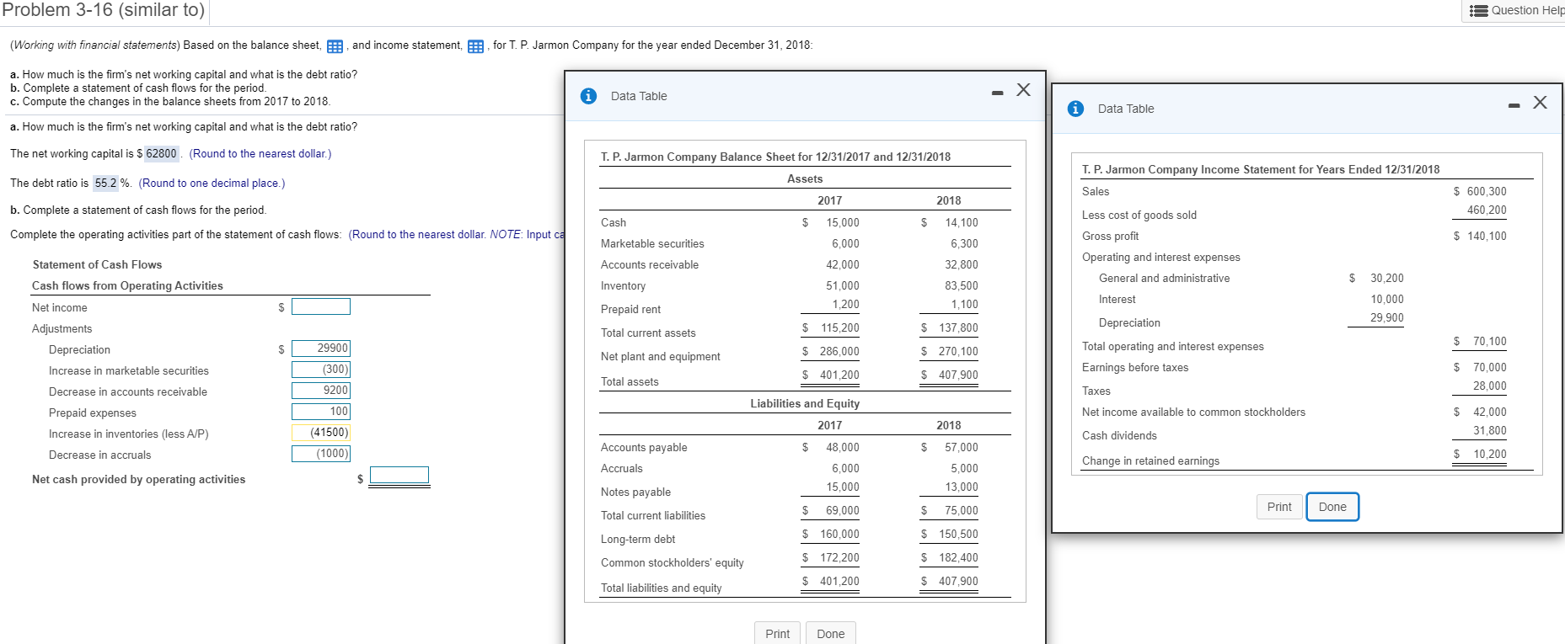Click the Question Help list icon
Screen dimensions: 1565x644
click(1478, 10)
